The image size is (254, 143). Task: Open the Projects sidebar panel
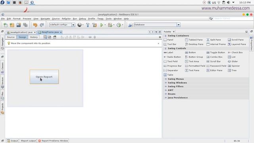tap(2, 108)
